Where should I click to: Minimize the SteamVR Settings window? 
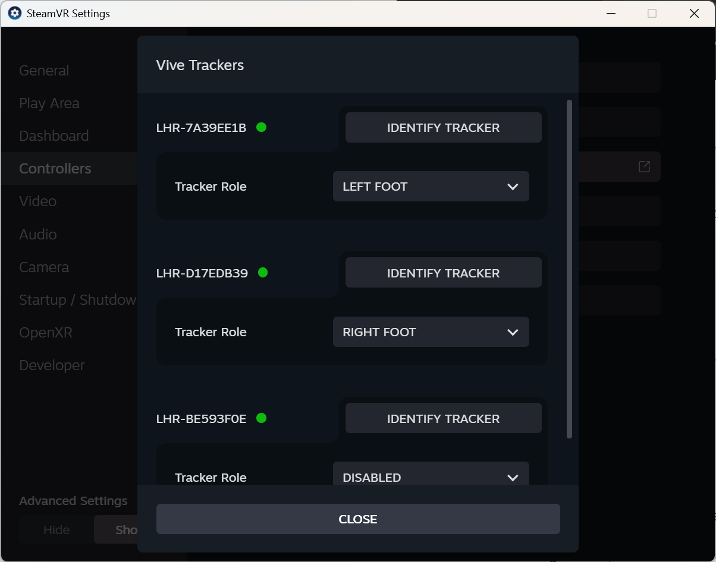pos(611,13)
